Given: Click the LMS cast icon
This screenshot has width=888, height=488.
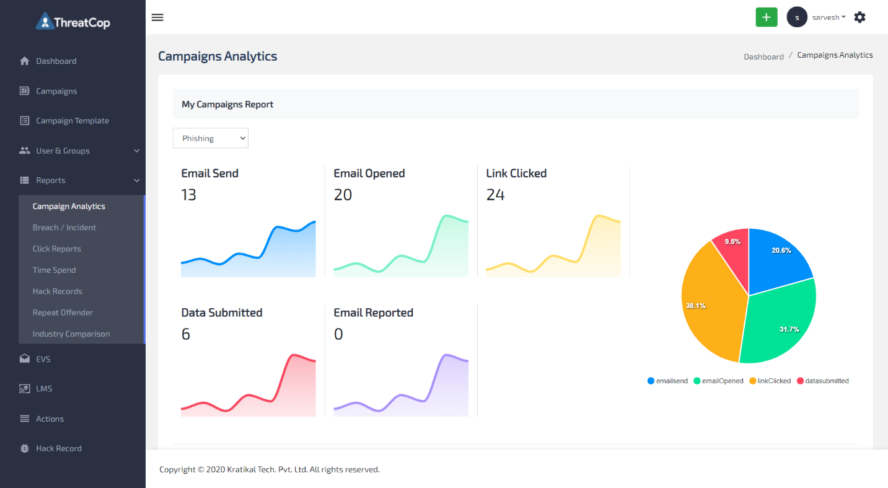Looking at the screenshot, I should click(25, 389).
